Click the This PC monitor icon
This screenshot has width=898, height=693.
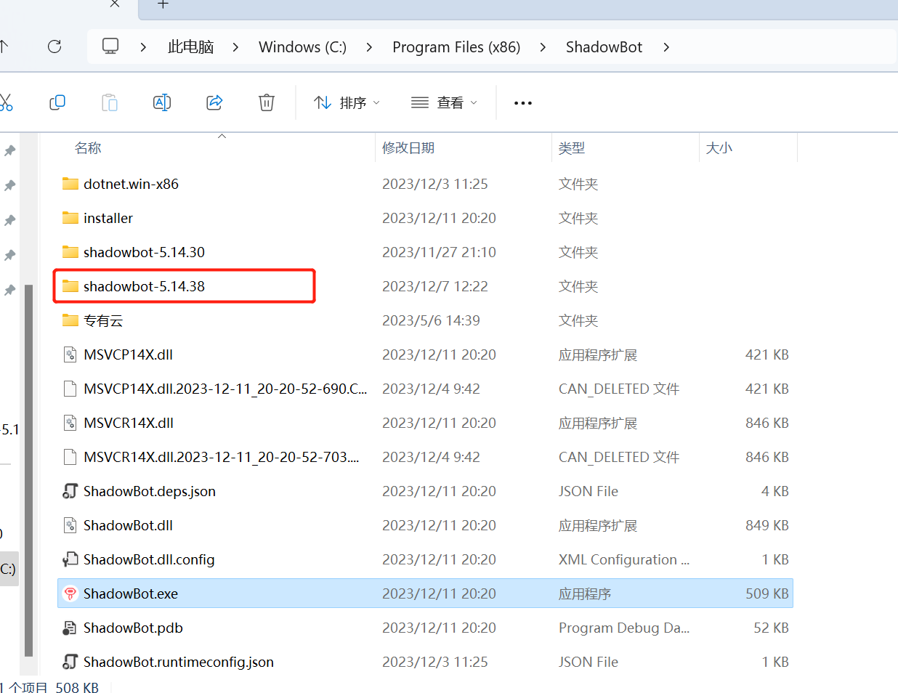pos(110,46)
